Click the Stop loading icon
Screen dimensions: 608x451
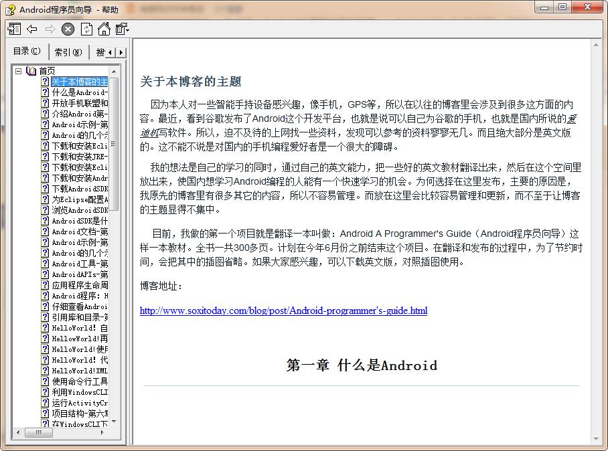(67, 28)
